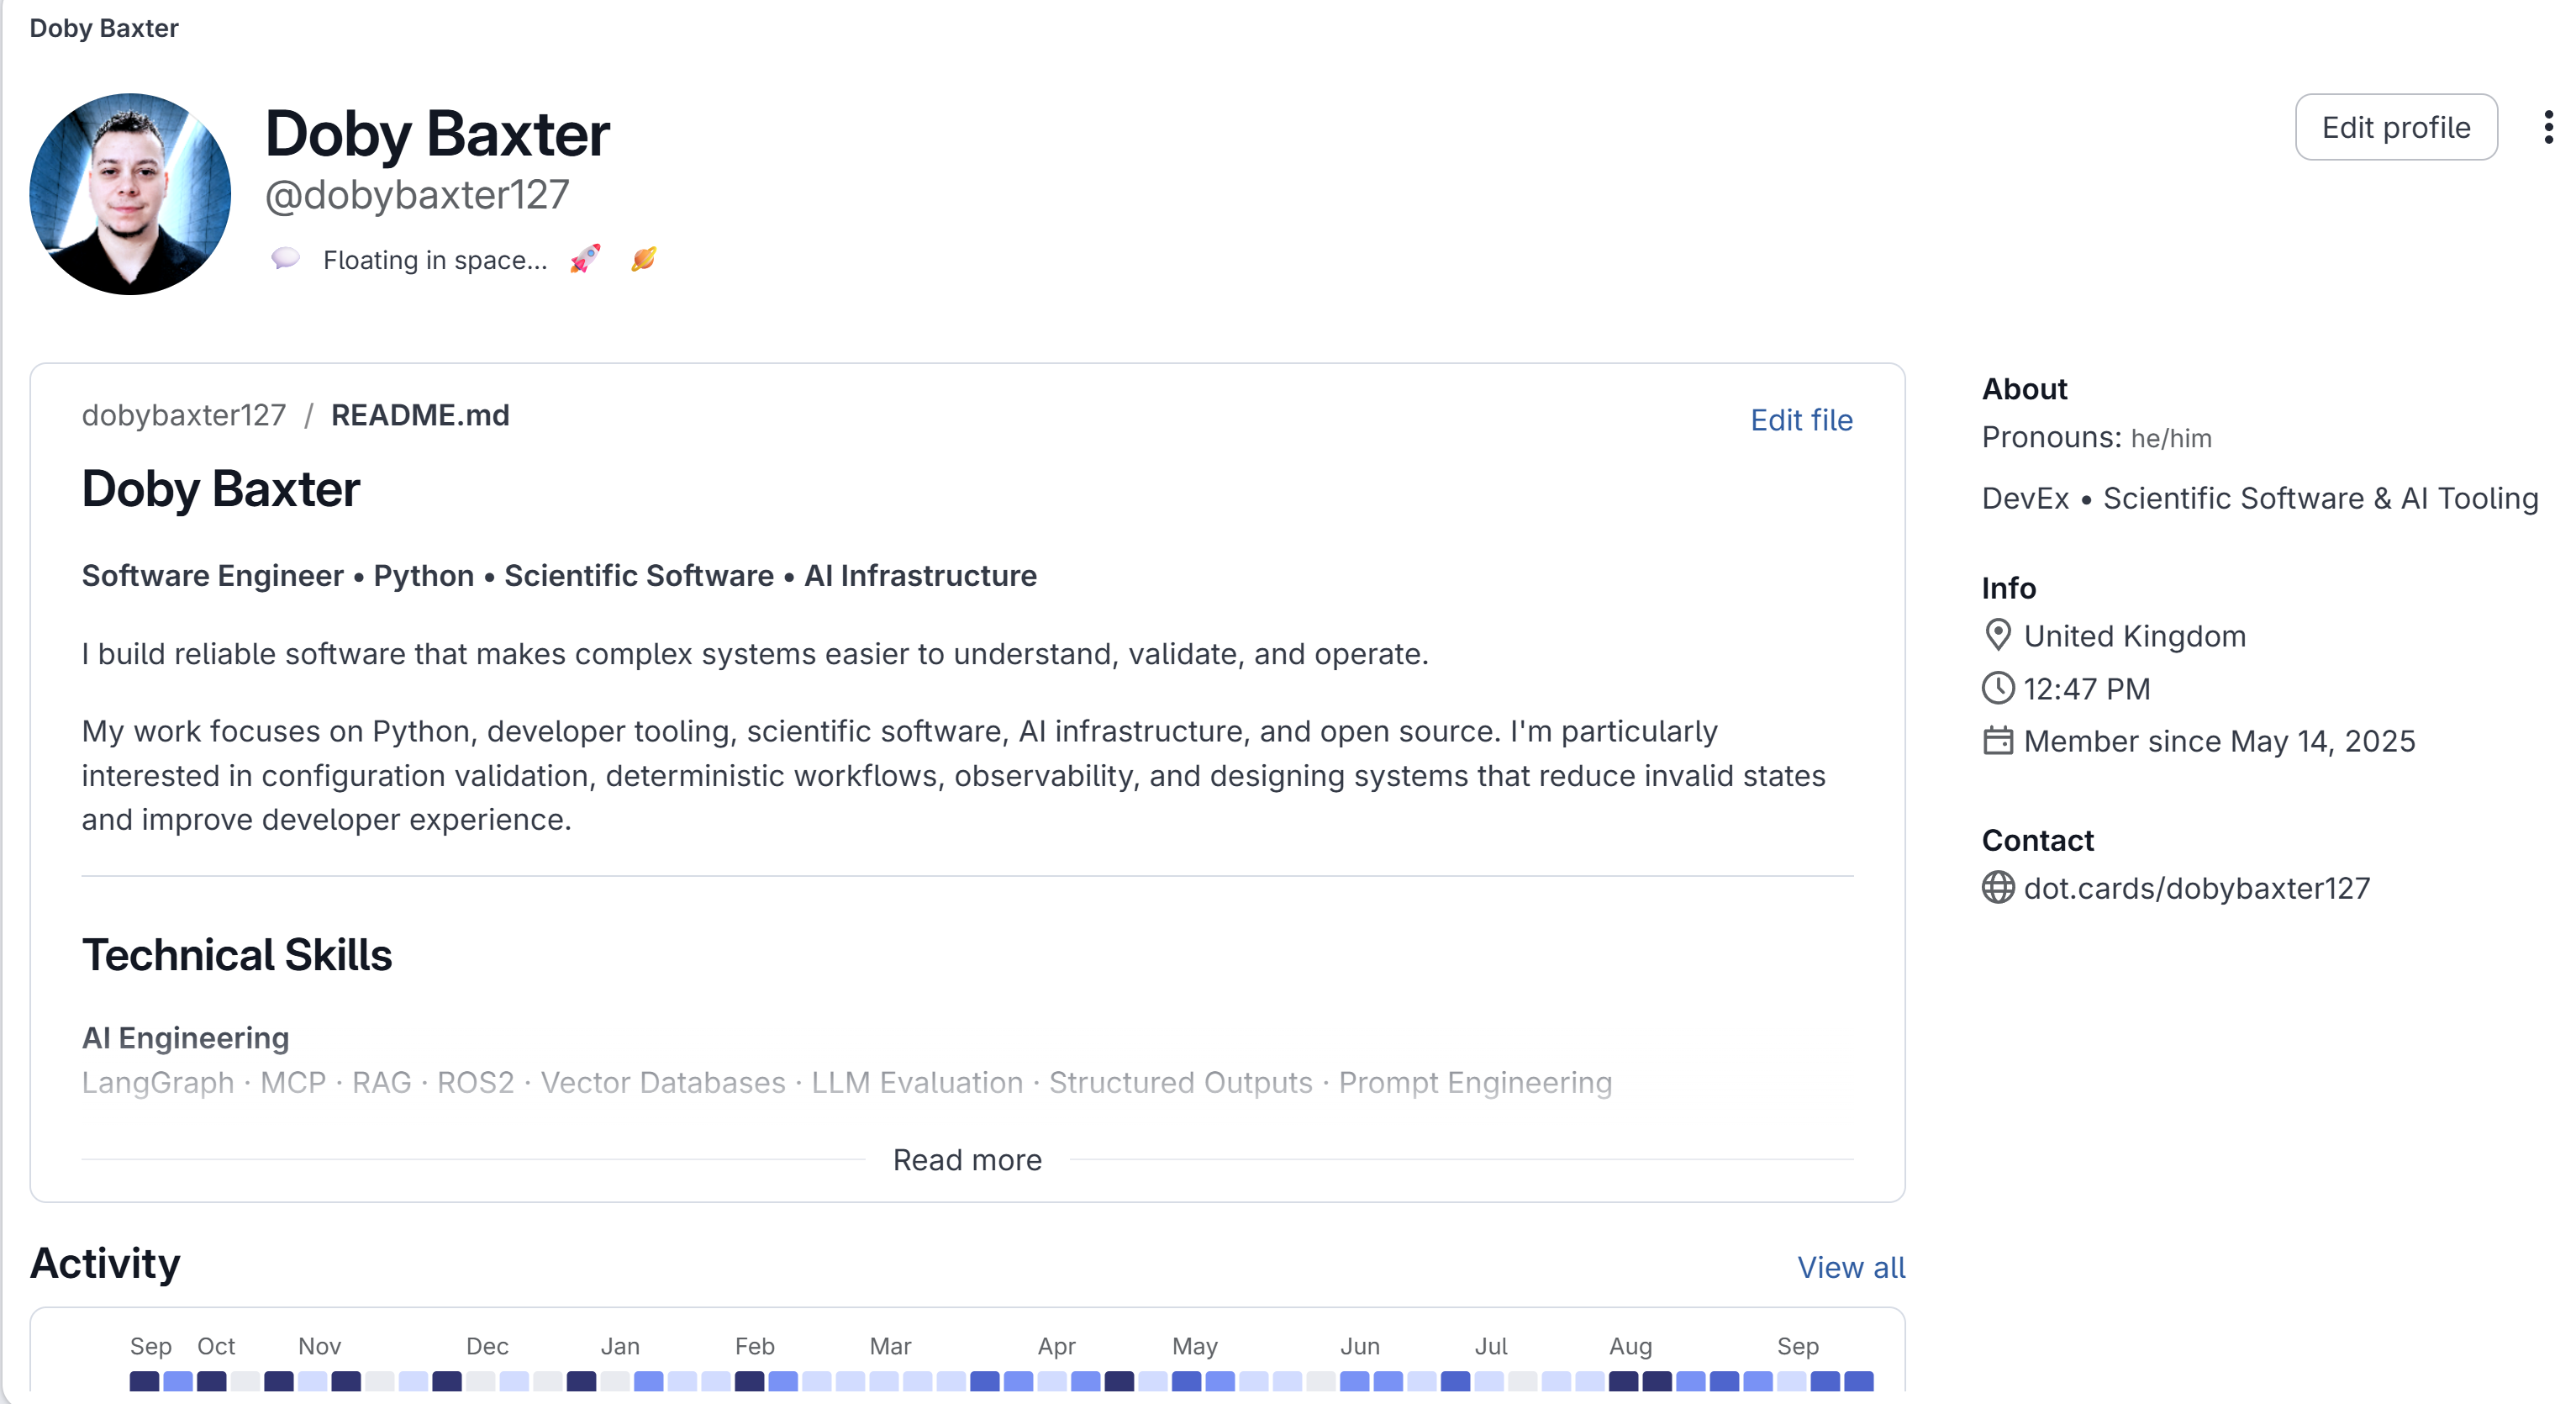This screenshot has height=1404, width=2576.
Task: Click the Doby Baxter breadcrumb at top
Action: [x=104, y=28]
